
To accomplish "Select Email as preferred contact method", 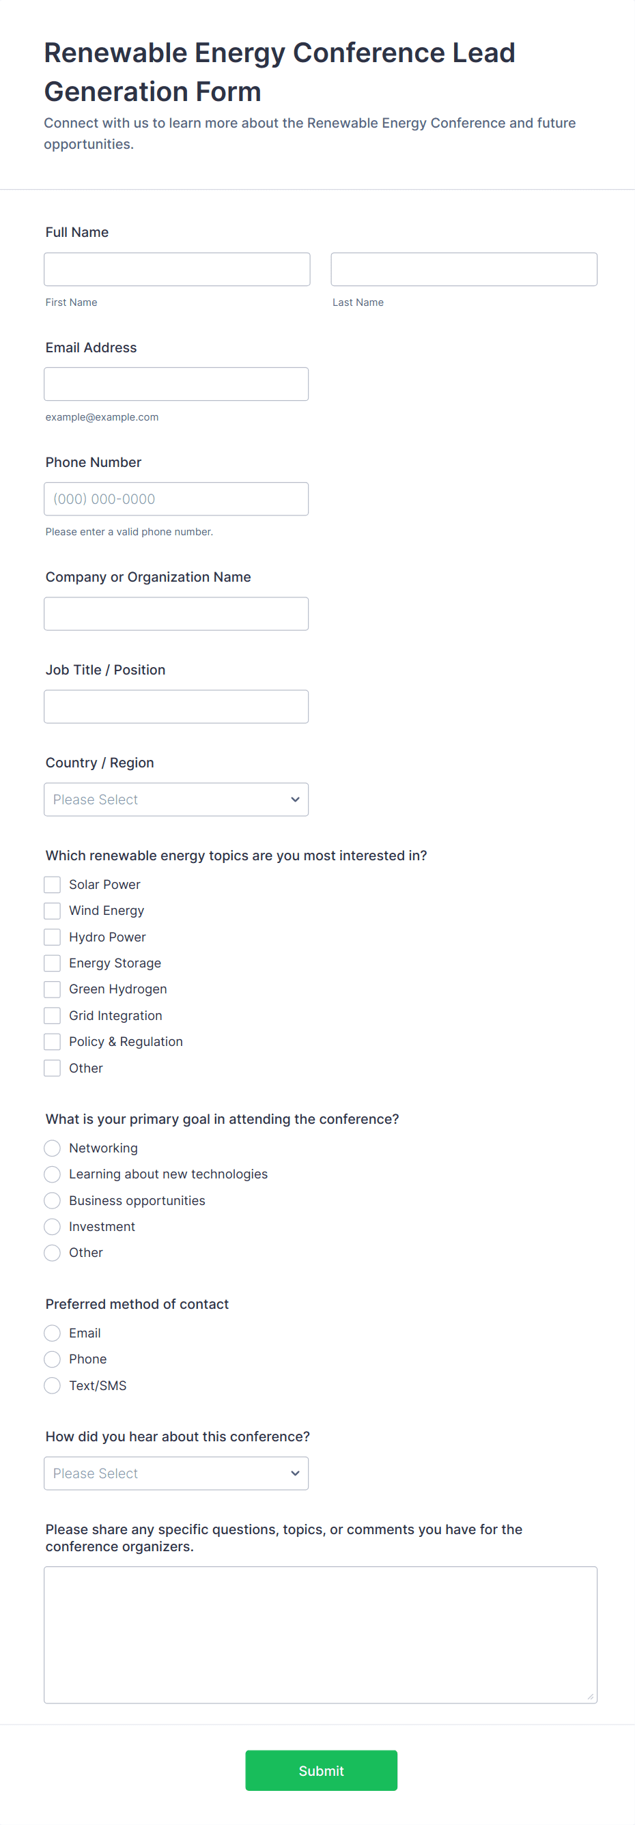I will click(x=53, y=1333).
